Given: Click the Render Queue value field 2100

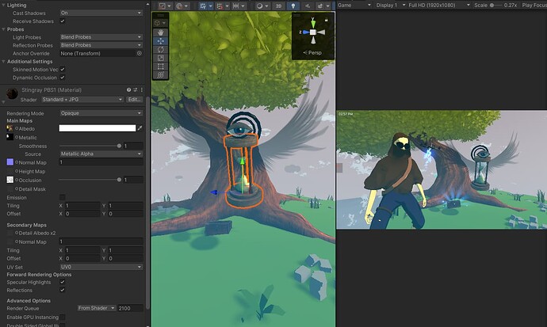Looking at the screenshot, I should [x=131, y=308].
